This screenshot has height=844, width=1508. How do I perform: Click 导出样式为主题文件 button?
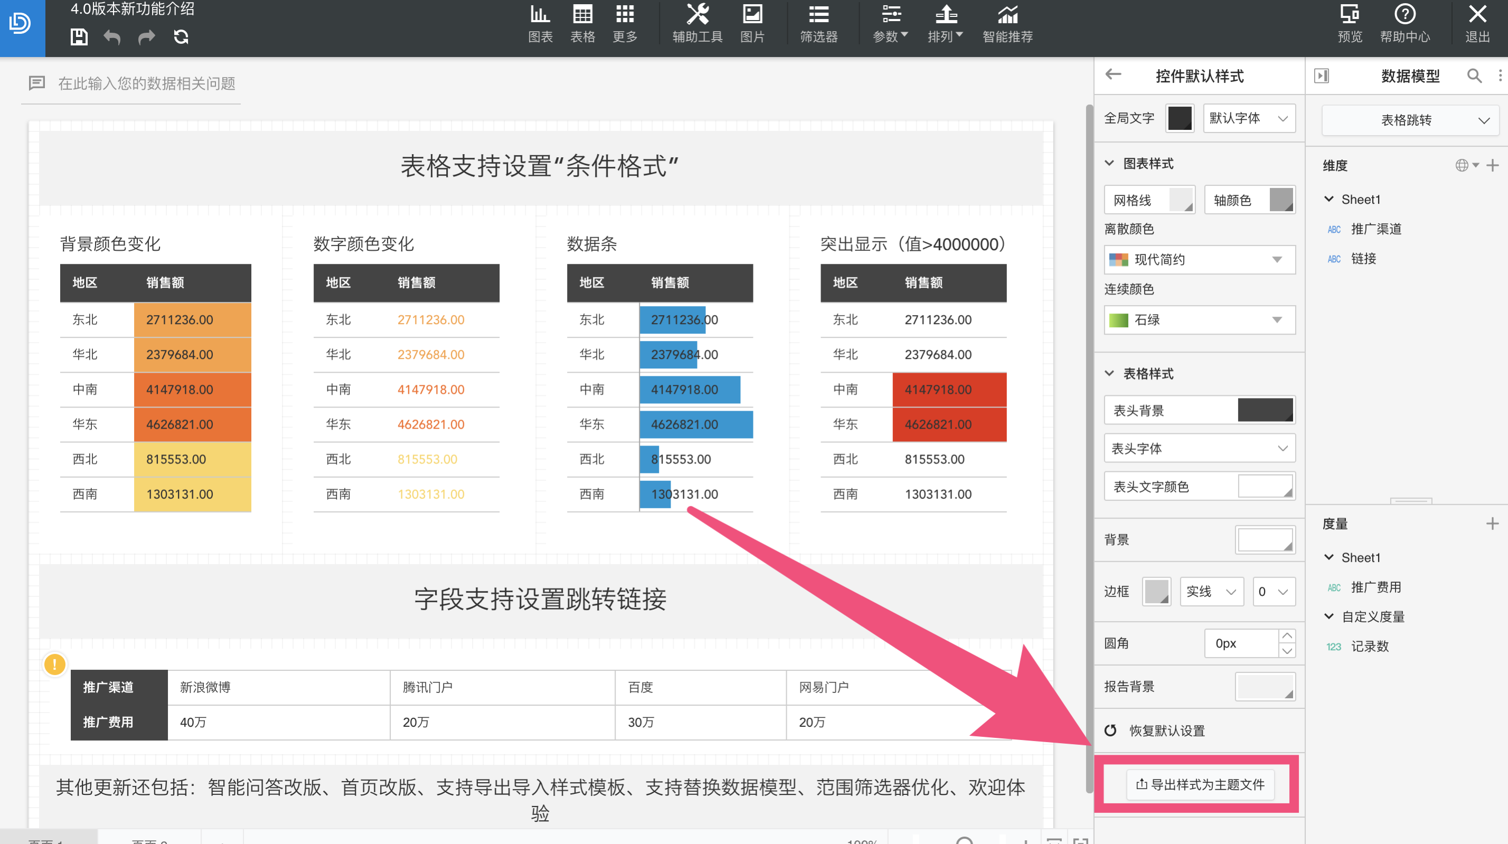coord(1200,784)
